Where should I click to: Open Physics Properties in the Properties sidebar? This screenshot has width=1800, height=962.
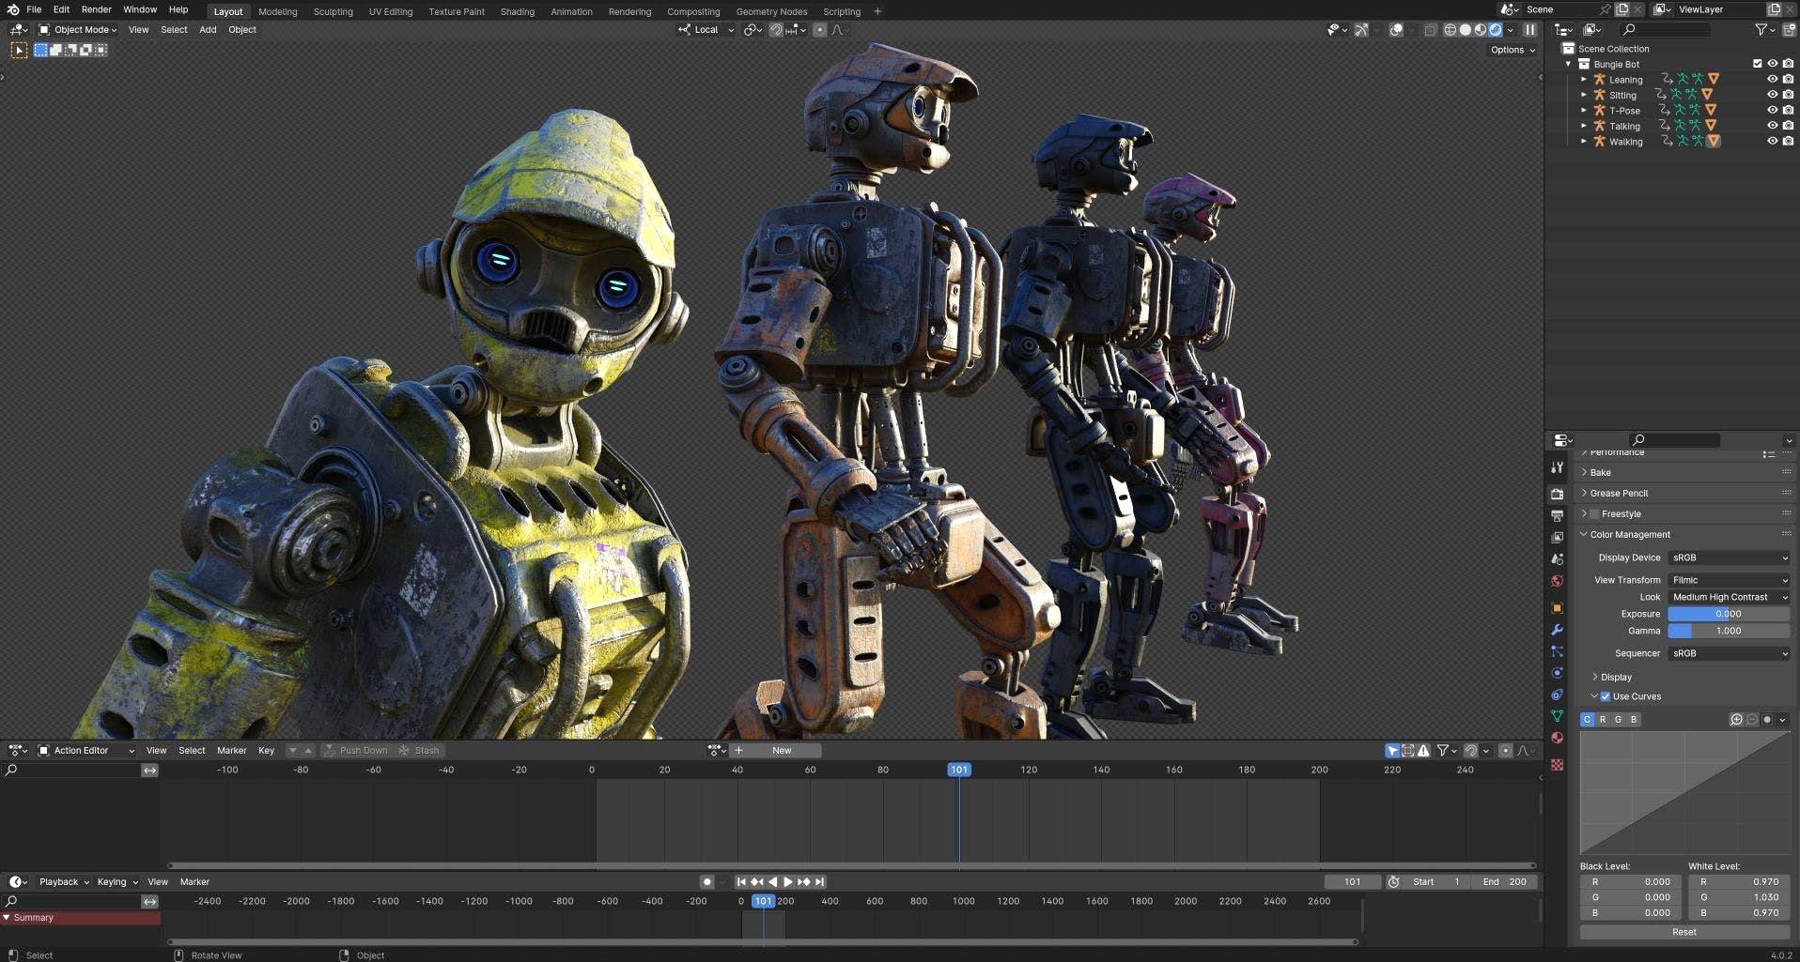coord(1558,674)
